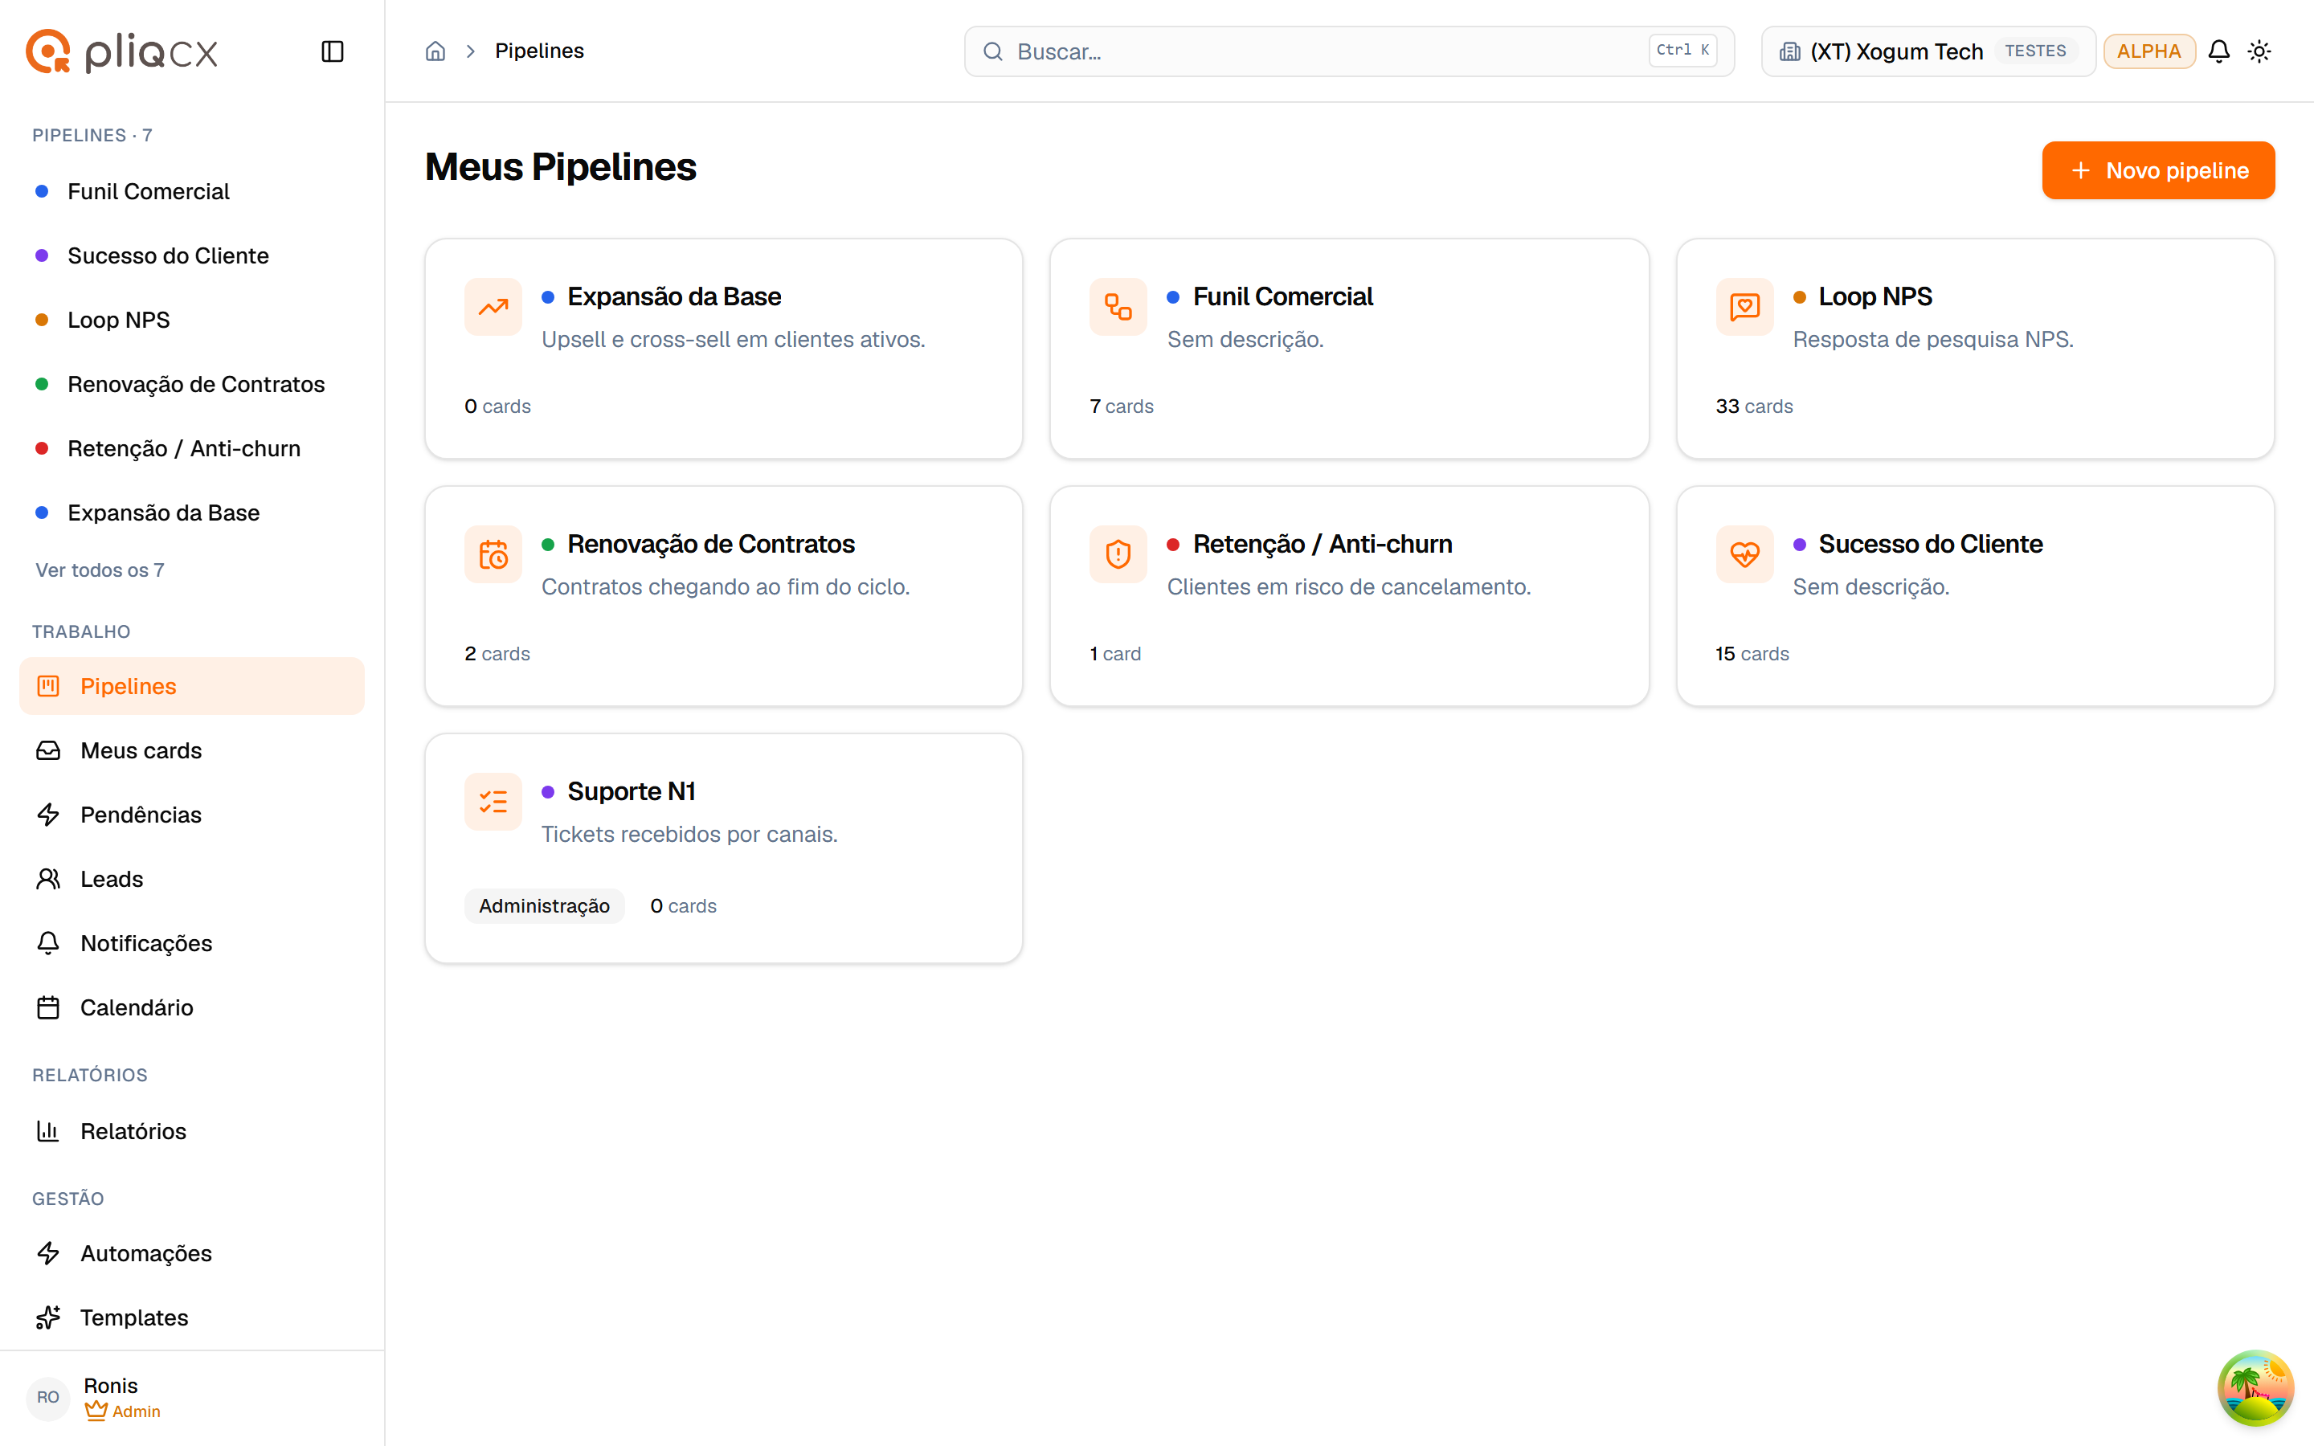2314x1446 pixels.
Task: Click Suporte N1 checklist icon
Action: pos(493,802)
